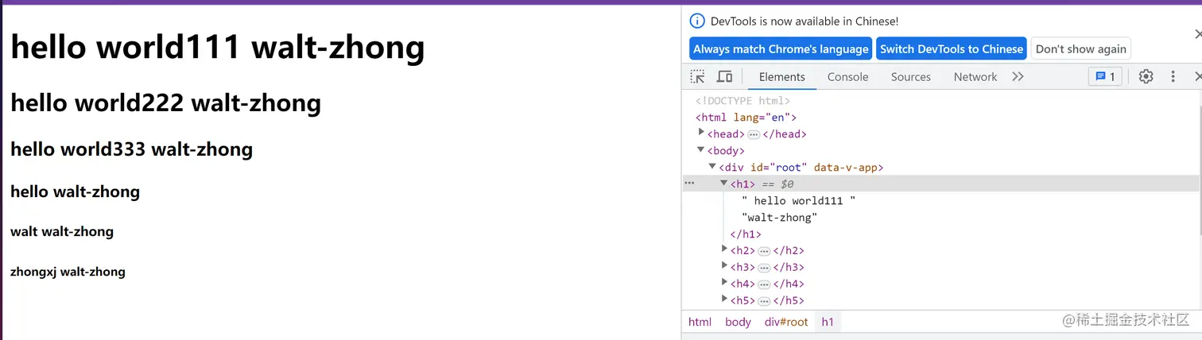The width and height of the screenshot is (1202, 340).
Task: Click the ellipsis next to the selected h1 row
Action: [x=689, y=184]
